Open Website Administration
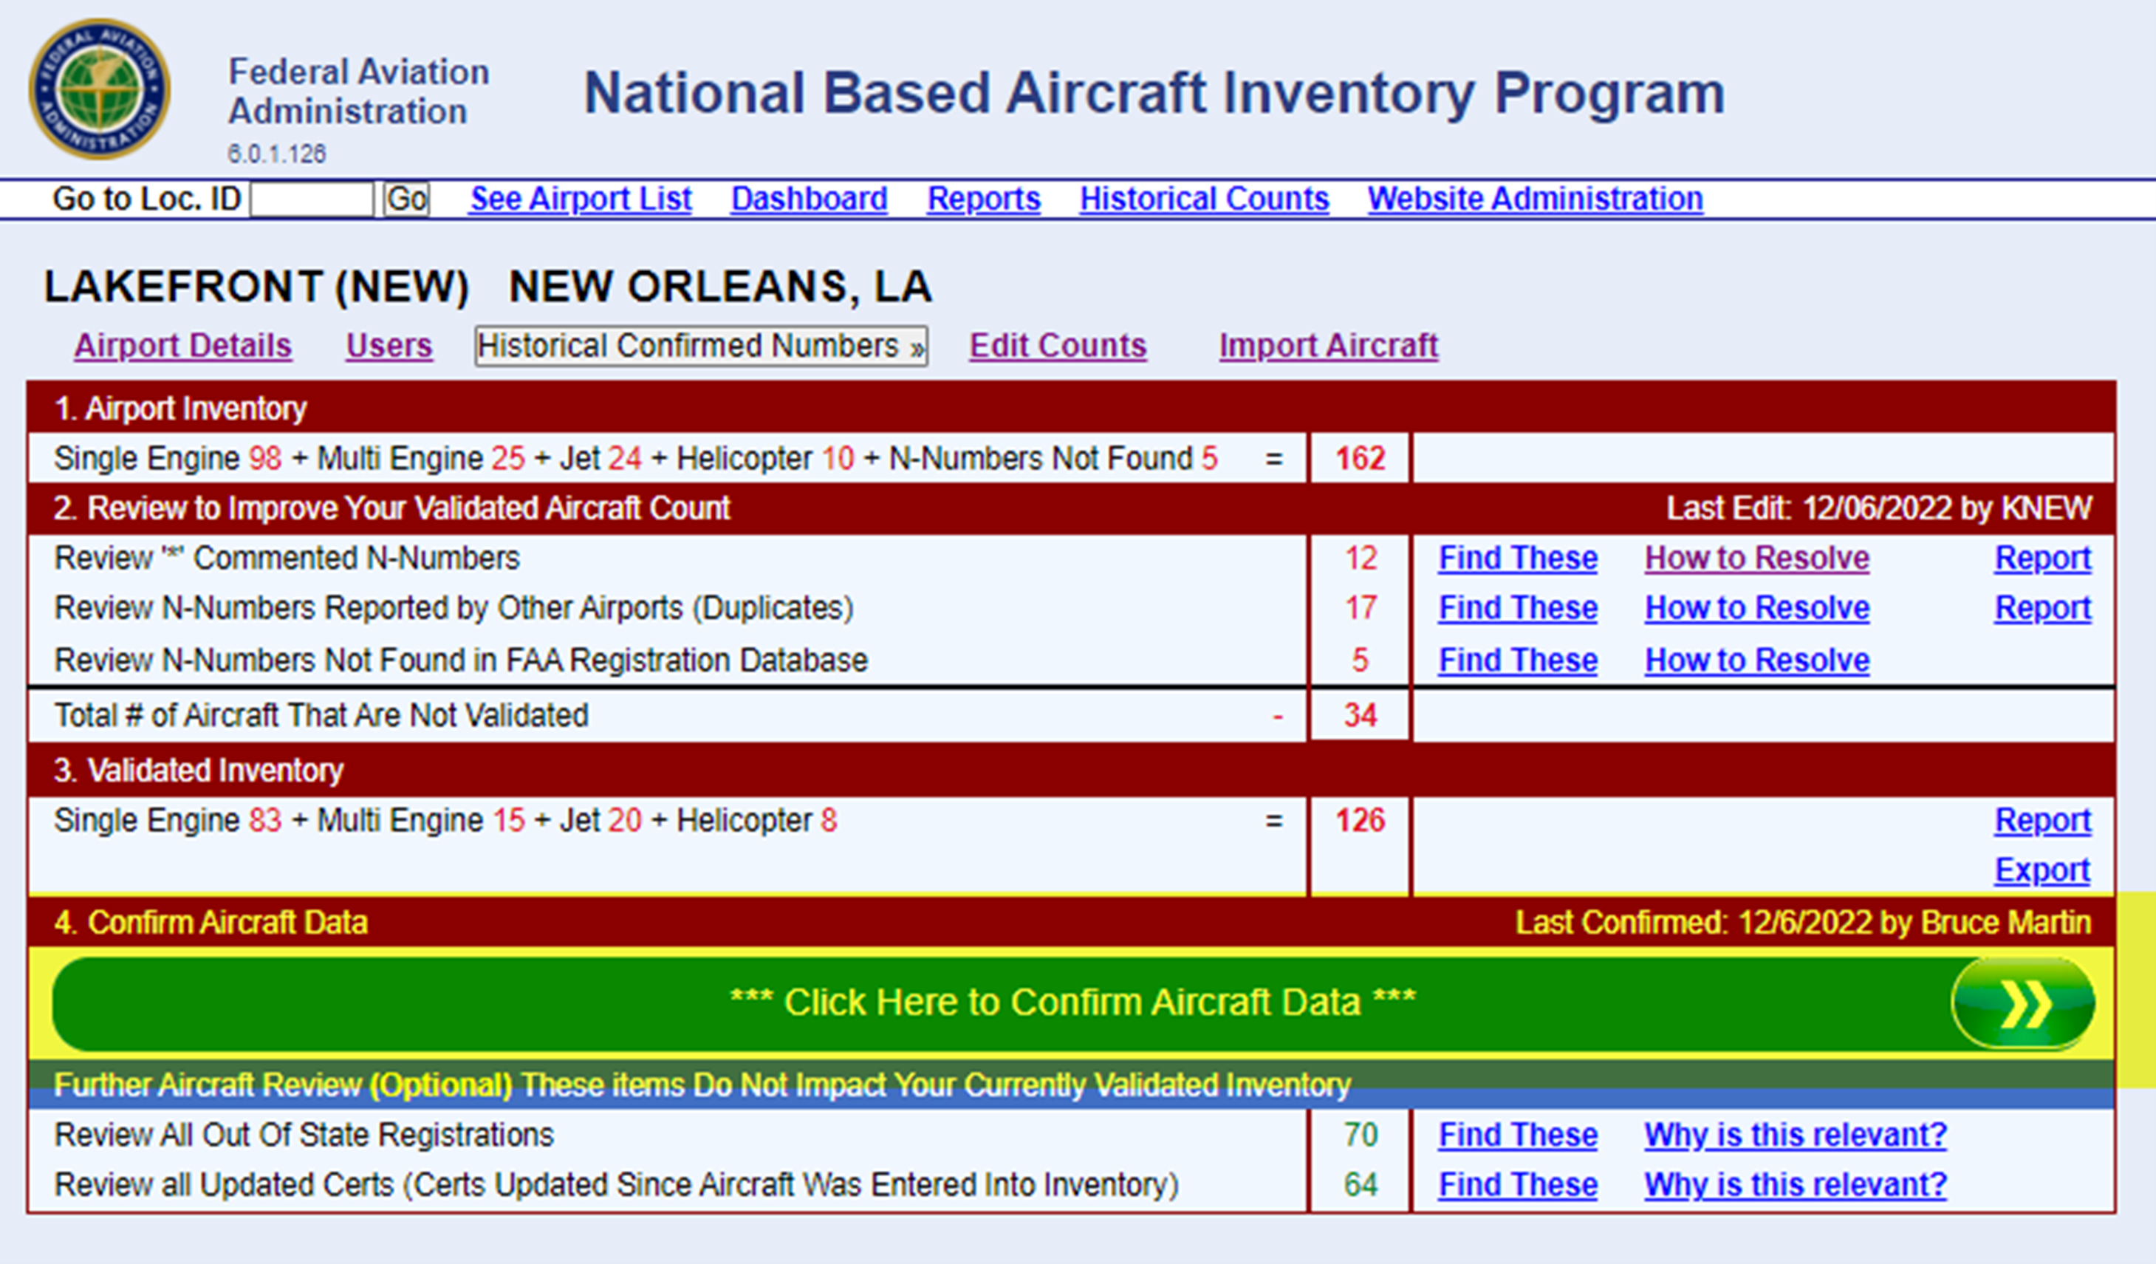Image resolution: width=2156 pixels, height=1264 pixels. point(1534,199)
